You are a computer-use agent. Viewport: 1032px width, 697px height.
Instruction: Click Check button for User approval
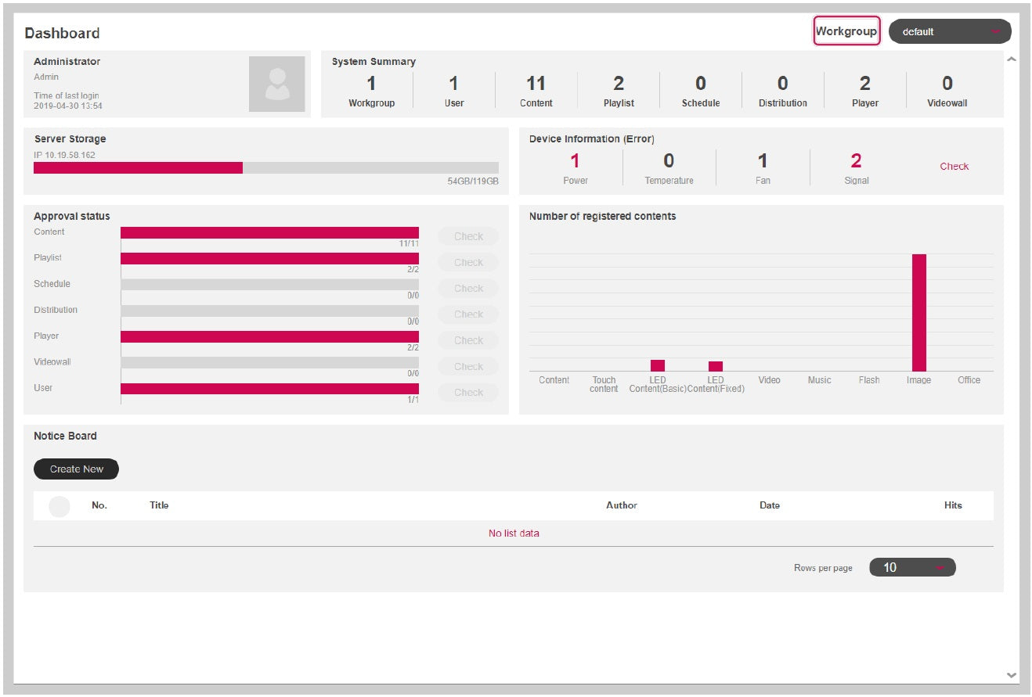point(468,393)
